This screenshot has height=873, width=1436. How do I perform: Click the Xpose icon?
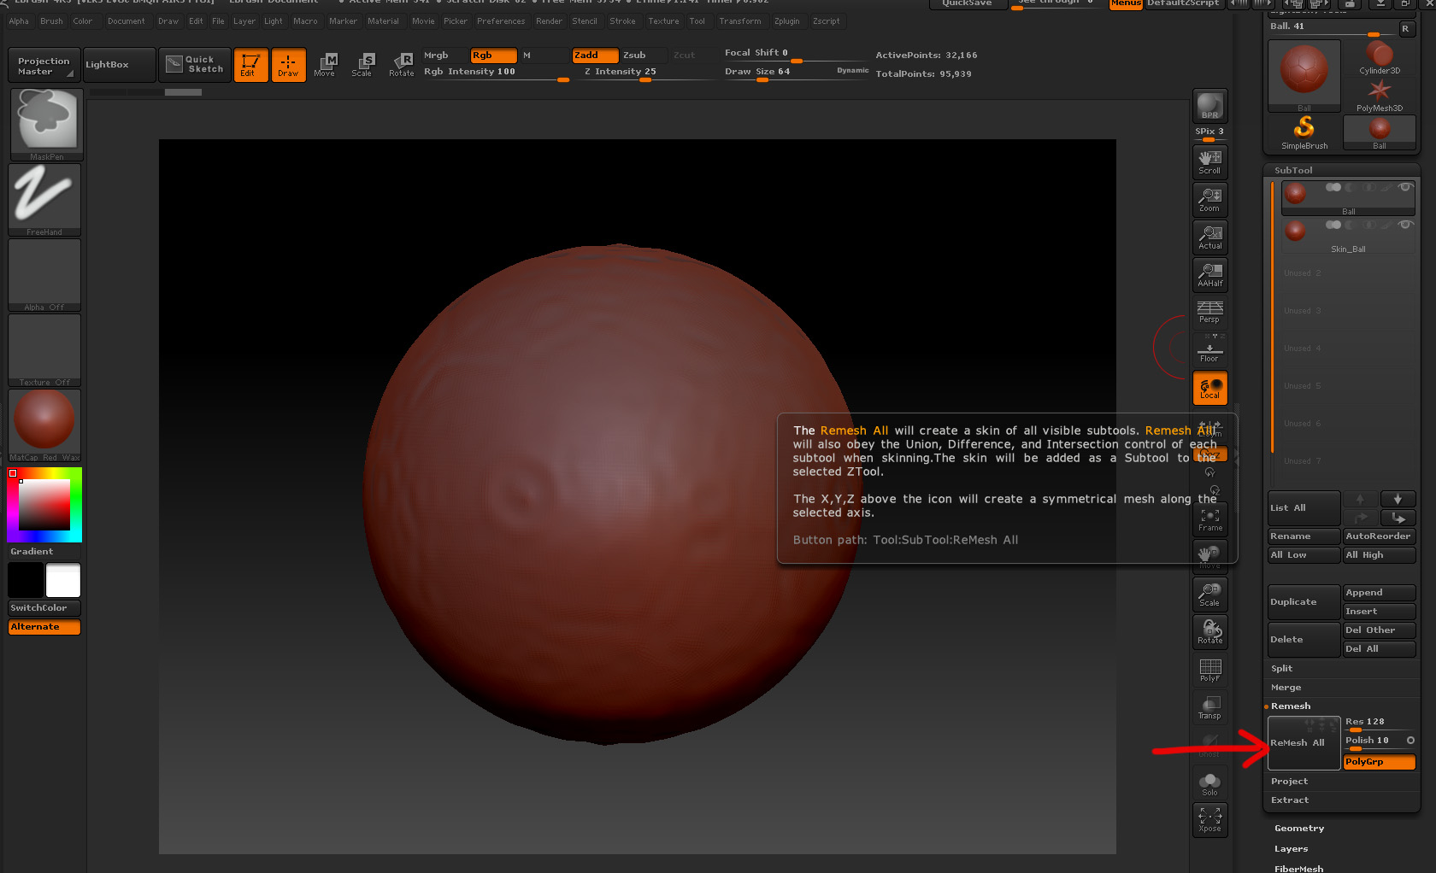[x=1209, y=820]
